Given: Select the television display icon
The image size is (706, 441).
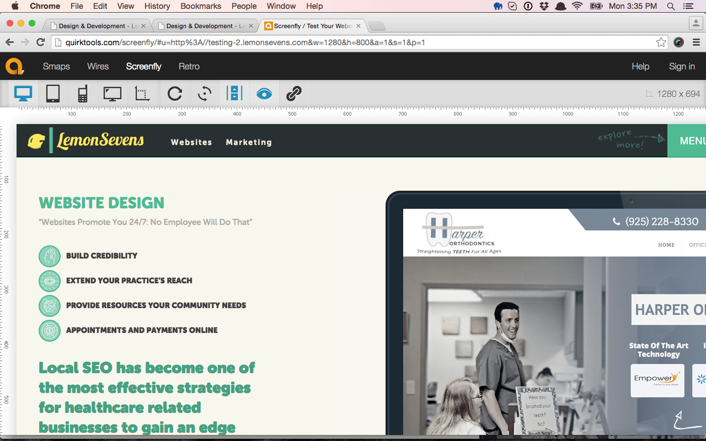Looking at the screenshot, I should click(113, 93).
